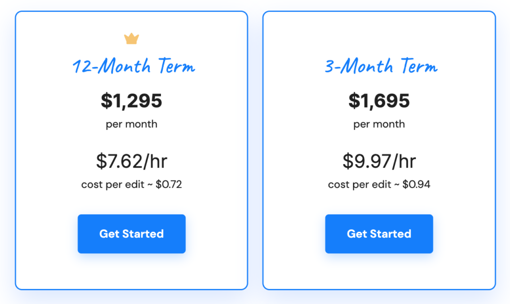Select the 12-Month Term heading
This screenshot has width=510, height=304.
133,66
